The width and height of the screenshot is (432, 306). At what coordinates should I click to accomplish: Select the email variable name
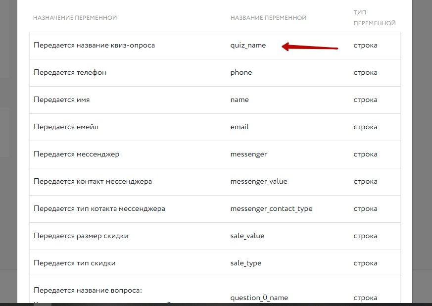(x=240, y=127)
